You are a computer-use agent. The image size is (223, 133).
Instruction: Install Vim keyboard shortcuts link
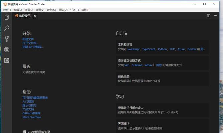(127, 65)
